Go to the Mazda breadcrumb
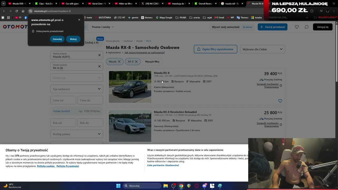The width and height of the screenshot is (338, 190). (x=139, y=41)
